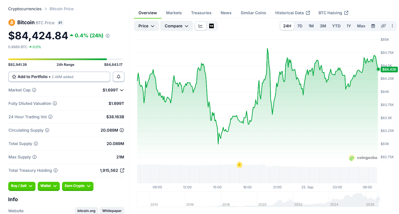The image size is (399, 214).
Task: Open the Compare dropdown
Action: coord(176,26)
